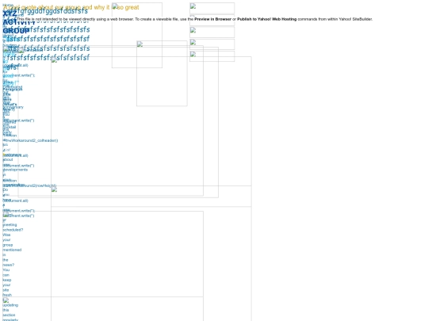
Task: Click the word 'updating' in the left column
Action: [10, 305]
